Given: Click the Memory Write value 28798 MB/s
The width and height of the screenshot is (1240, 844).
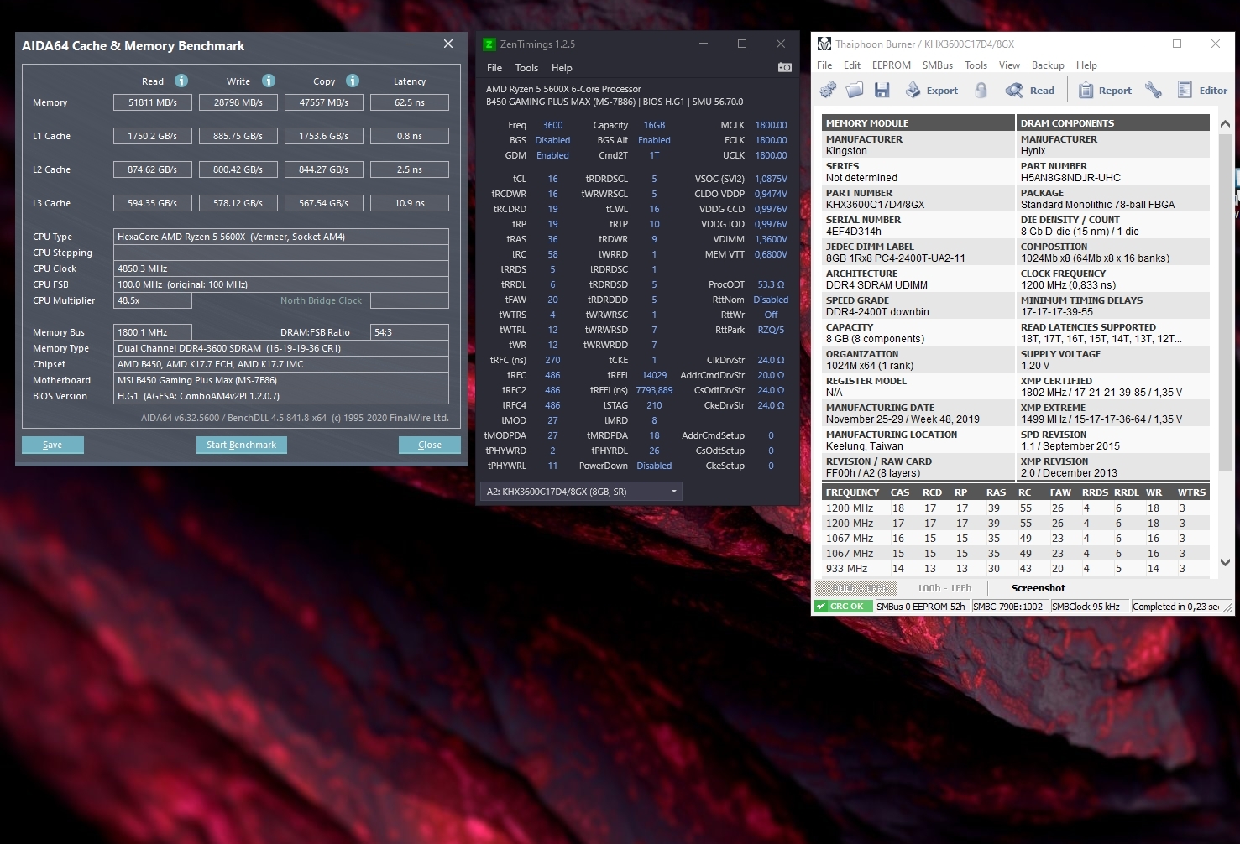Looking at the screenshot, I should click(x=238, y=102).
